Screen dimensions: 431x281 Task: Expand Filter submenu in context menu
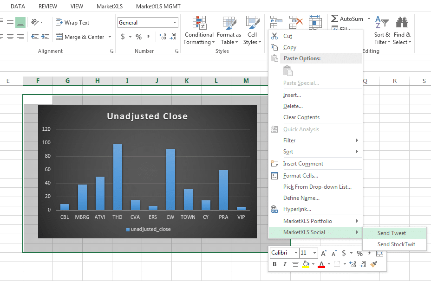point(315,140)
